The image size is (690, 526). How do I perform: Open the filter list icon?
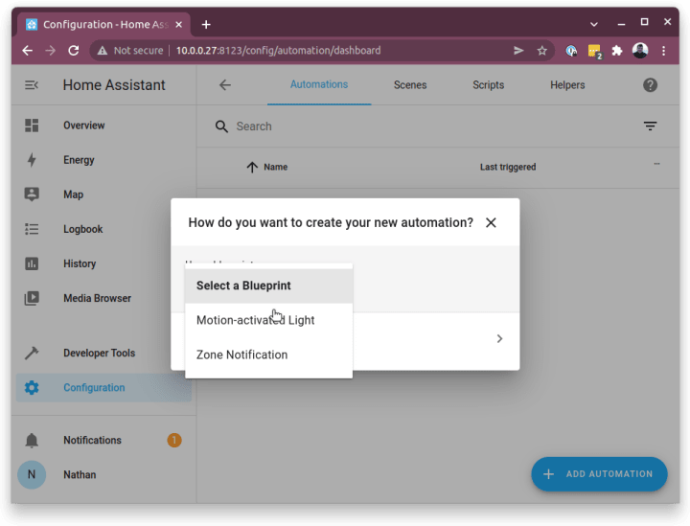tap(650, 126)
